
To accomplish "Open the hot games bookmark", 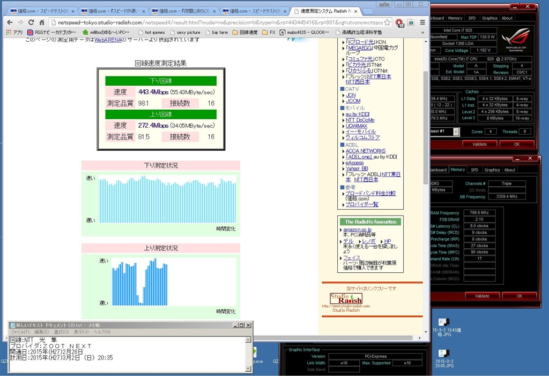I will tap(152, 32).
